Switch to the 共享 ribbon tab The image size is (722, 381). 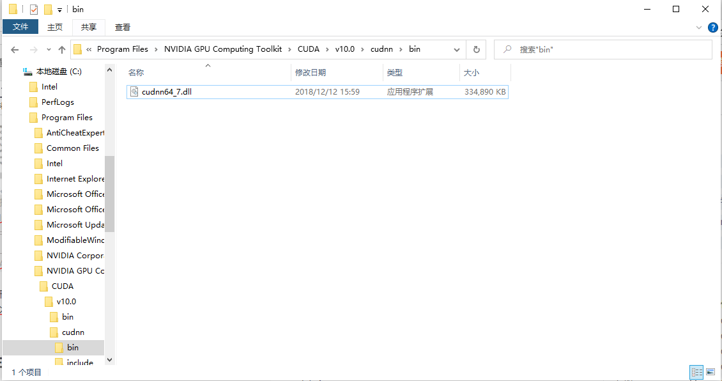tap(88, 27)
